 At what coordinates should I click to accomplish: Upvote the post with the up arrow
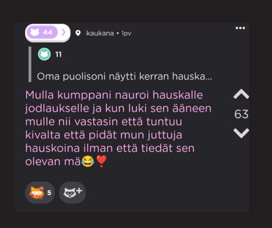click(x=241, y=94)
